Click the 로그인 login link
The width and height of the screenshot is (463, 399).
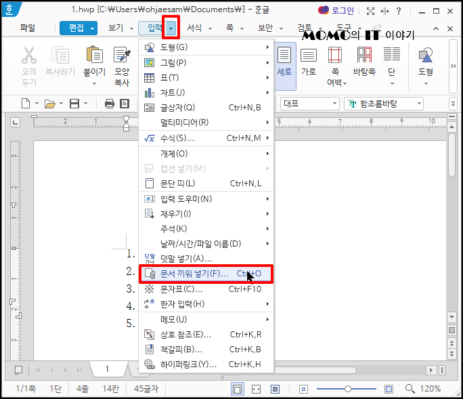[x=343, y=11]
